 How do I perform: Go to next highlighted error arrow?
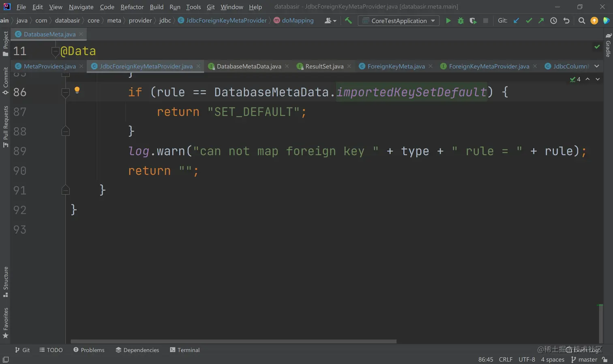(598, 79)
